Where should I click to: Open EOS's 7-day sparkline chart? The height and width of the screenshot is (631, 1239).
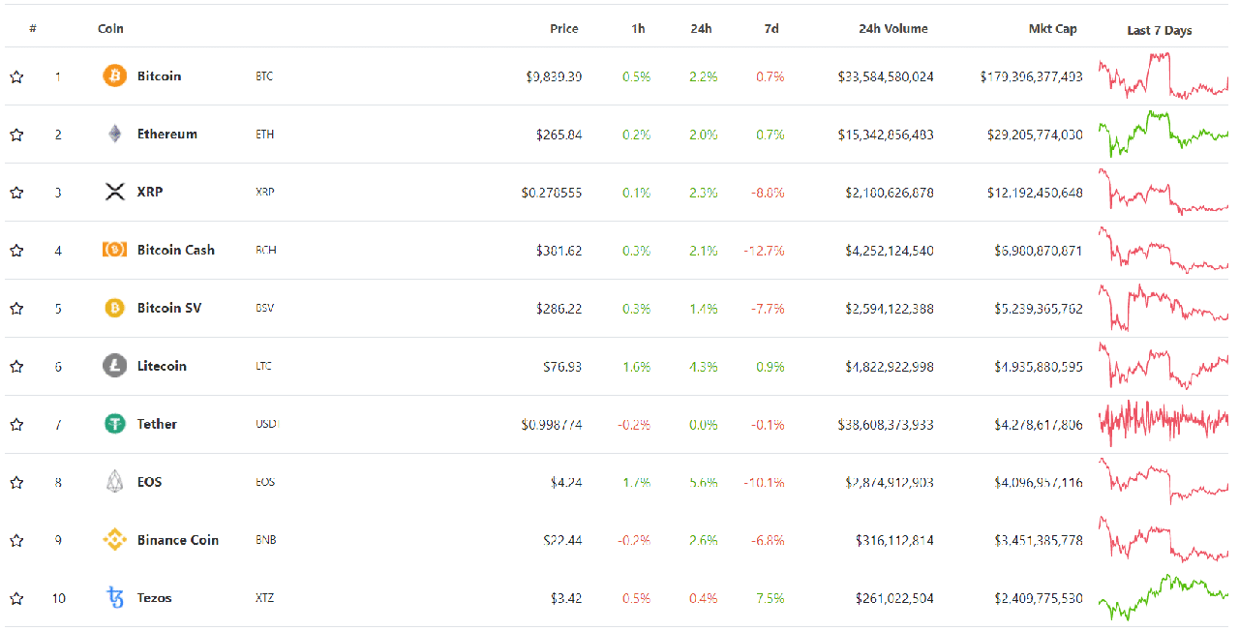click(1163, 482)
